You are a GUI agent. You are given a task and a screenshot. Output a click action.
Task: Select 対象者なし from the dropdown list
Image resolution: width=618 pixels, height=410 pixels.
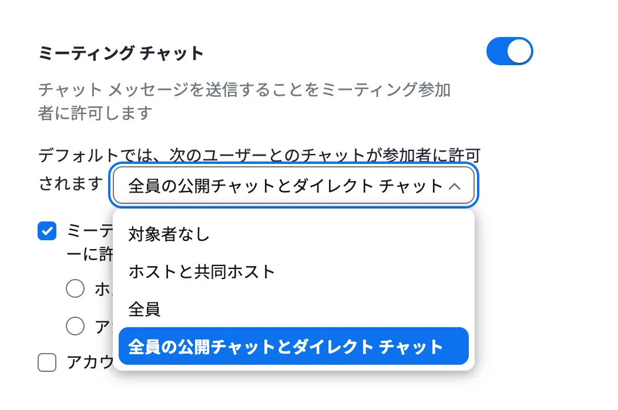click(169, 235)
